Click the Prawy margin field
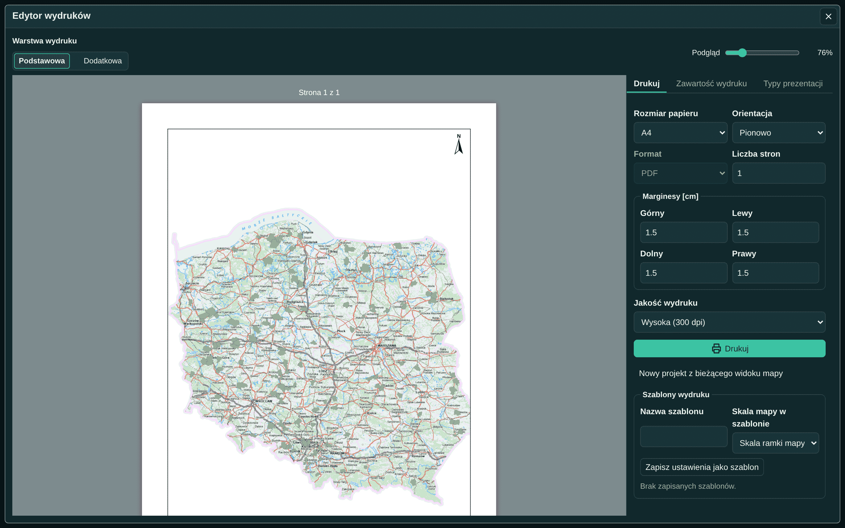The width and height of the screenshot is (845, 528). (775, 273)
